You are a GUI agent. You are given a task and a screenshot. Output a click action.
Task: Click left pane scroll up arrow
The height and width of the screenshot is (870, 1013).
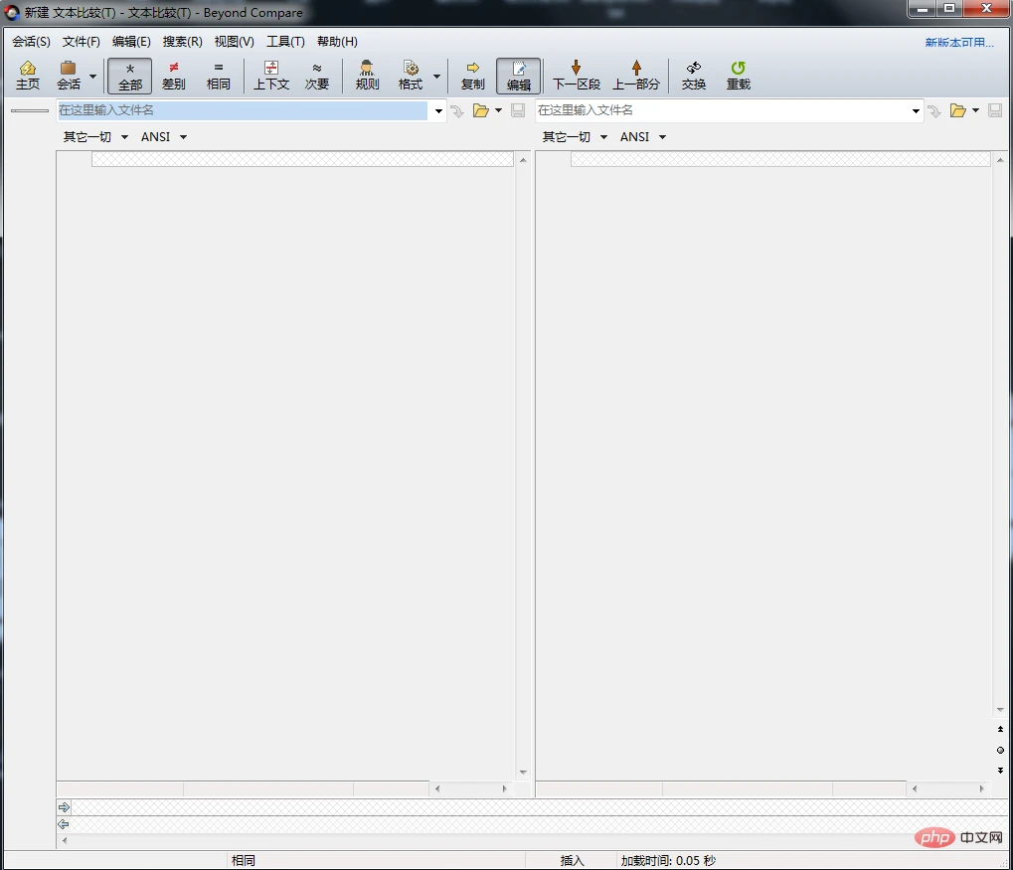(523, 160)
